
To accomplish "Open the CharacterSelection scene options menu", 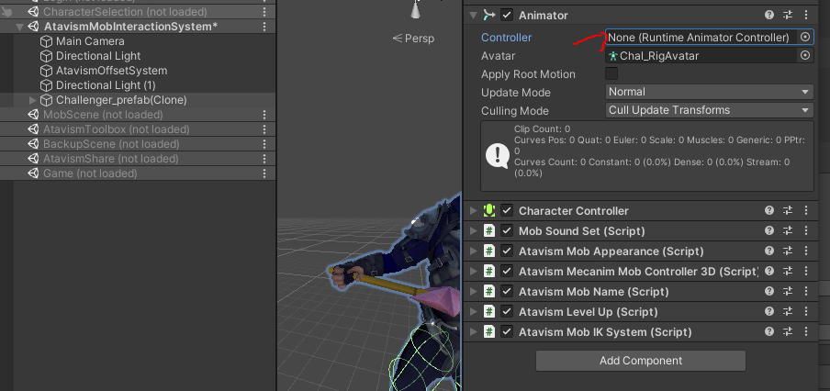I will coord(265,12).
